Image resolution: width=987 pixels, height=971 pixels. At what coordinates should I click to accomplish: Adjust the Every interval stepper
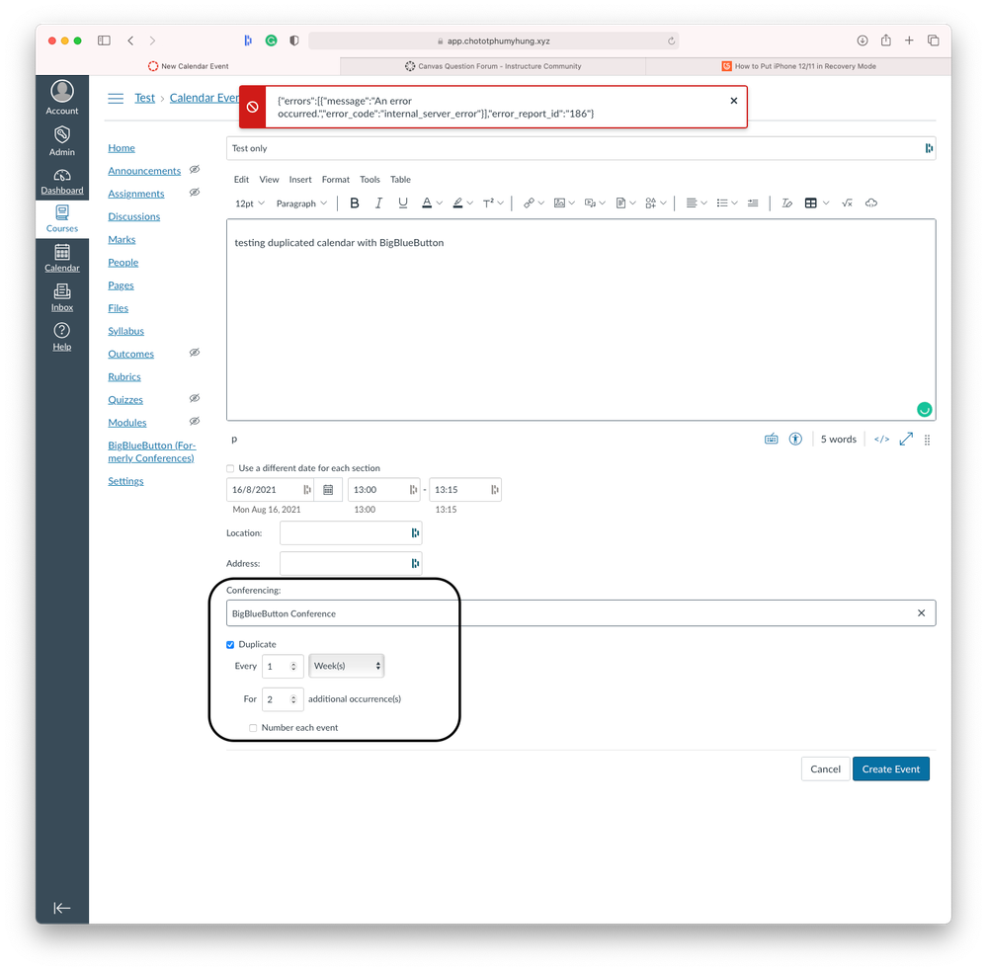point(293,666)
